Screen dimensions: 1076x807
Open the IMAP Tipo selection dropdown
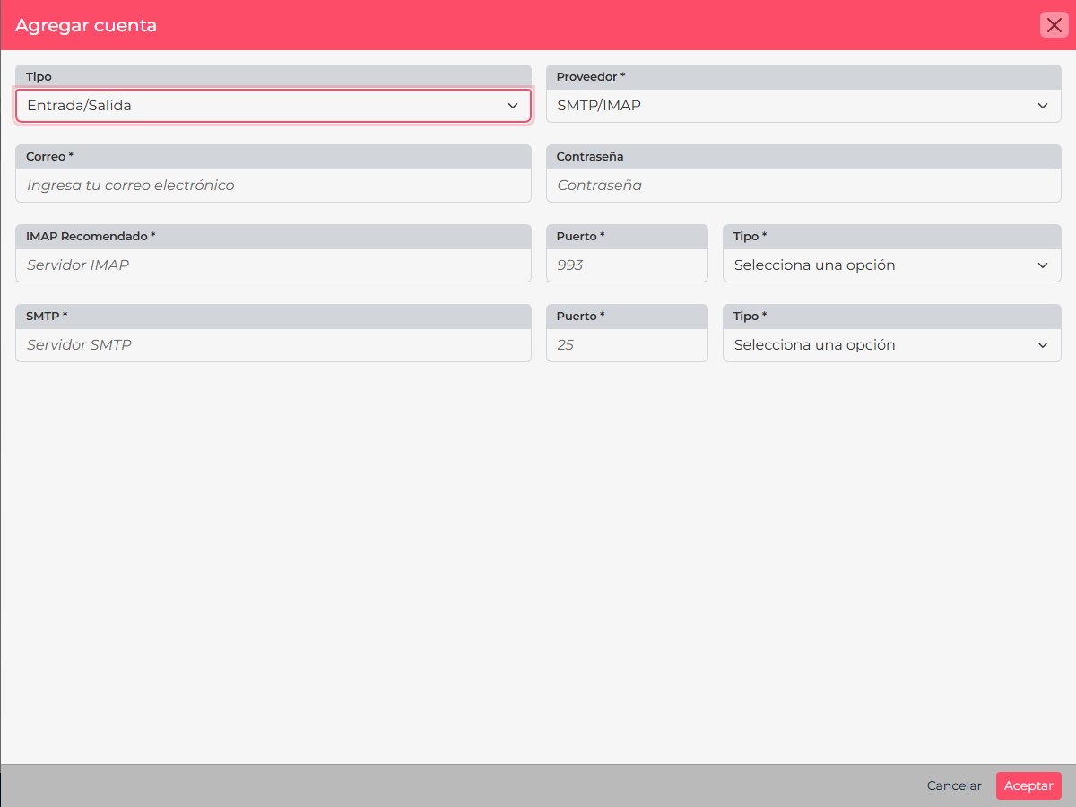892,265
